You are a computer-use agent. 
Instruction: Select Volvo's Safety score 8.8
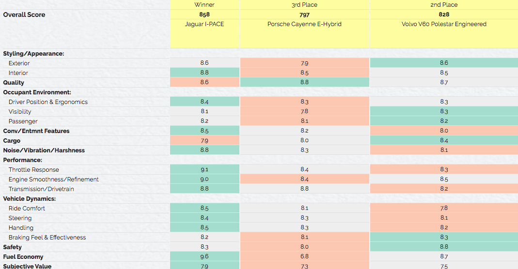coord(444,247)
